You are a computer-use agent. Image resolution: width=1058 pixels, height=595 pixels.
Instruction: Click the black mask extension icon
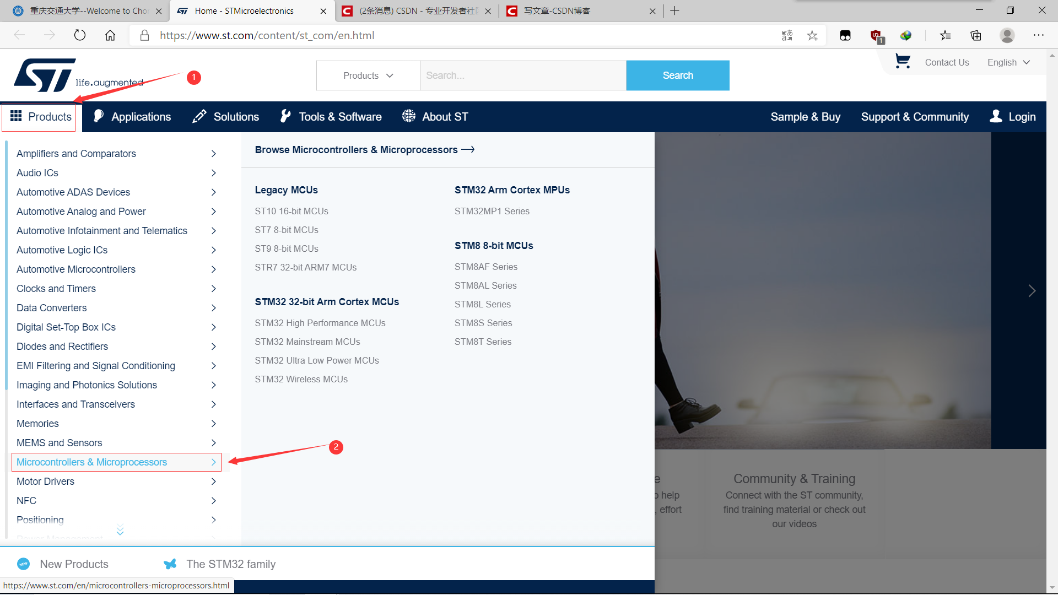click(845, 35)
